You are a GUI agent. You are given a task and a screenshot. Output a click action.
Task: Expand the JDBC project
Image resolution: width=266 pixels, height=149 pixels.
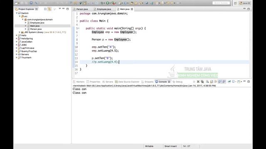(17, 45)
